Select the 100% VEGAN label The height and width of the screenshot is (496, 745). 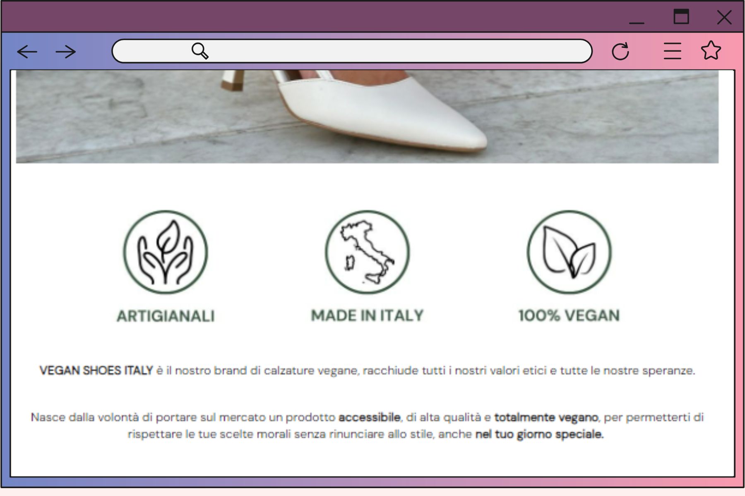(x=569, y=315)
